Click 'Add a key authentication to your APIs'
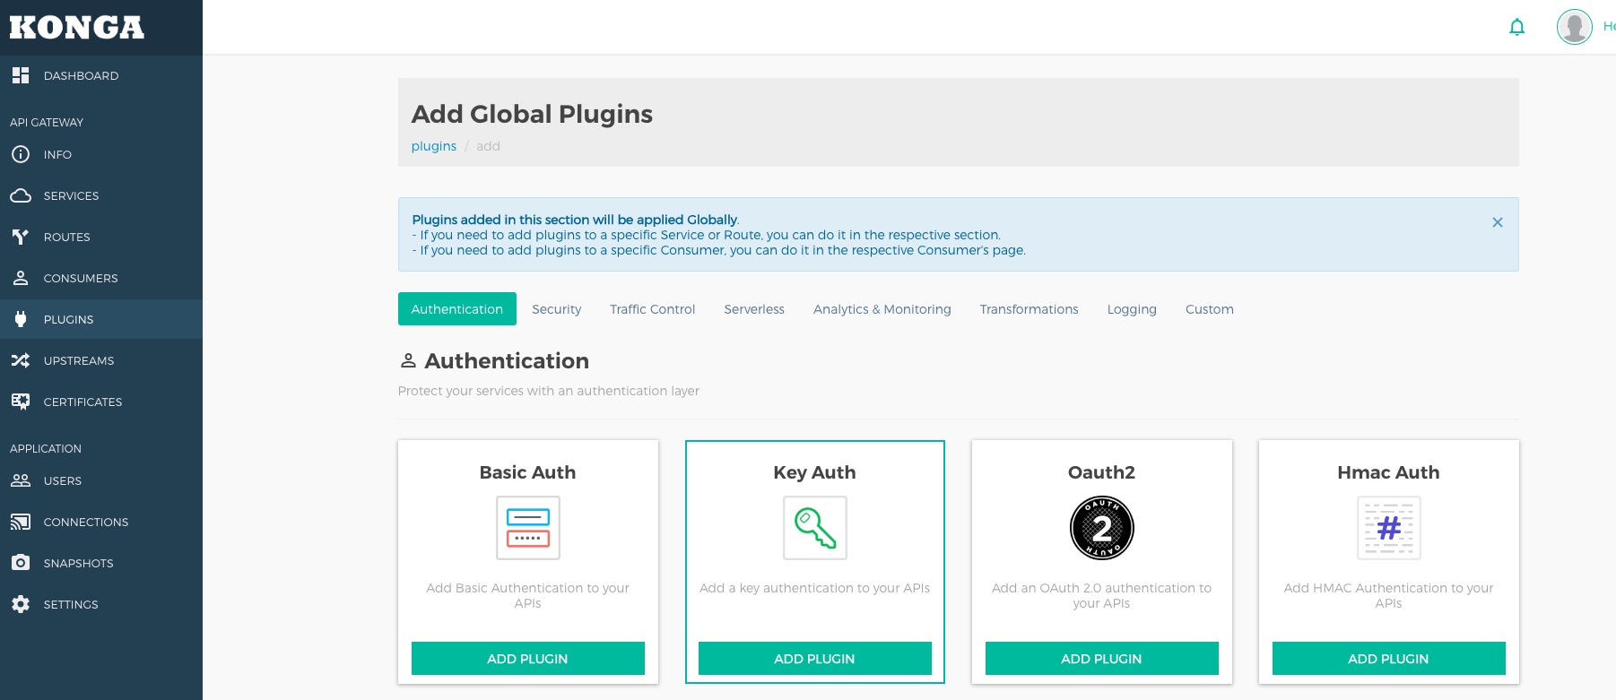This screenshot has height=700, width=1616. [x=815, y=588]
